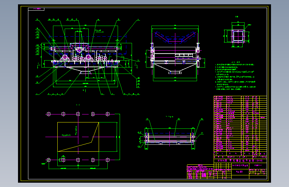Screen dimensions: 289x187
Task: Click the green technical notes text block
Action: (x=235, y=76)
